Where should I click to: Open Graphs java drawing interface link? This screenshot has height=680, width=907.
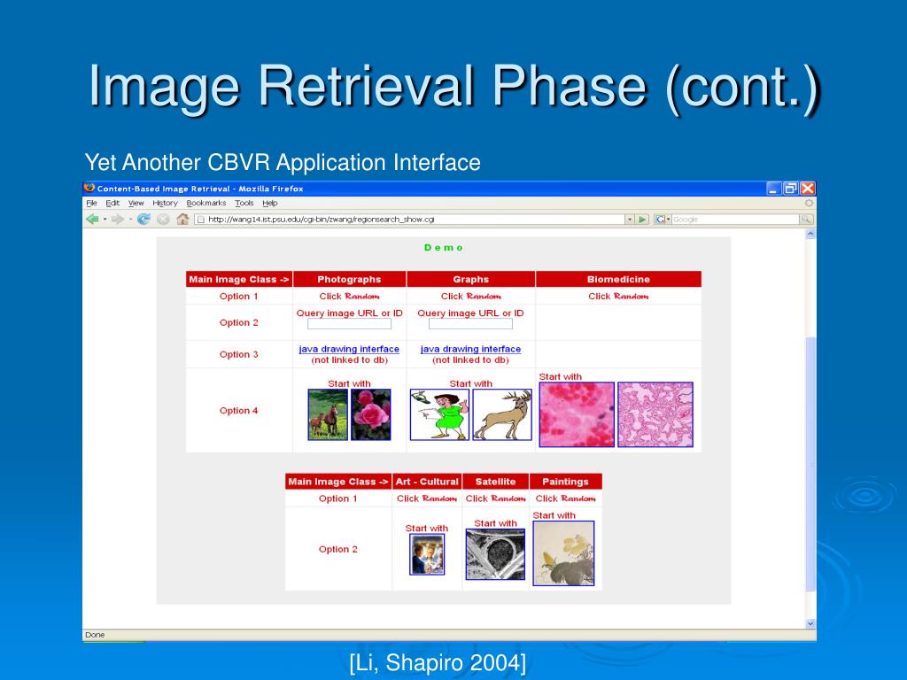tap(470, 349)
